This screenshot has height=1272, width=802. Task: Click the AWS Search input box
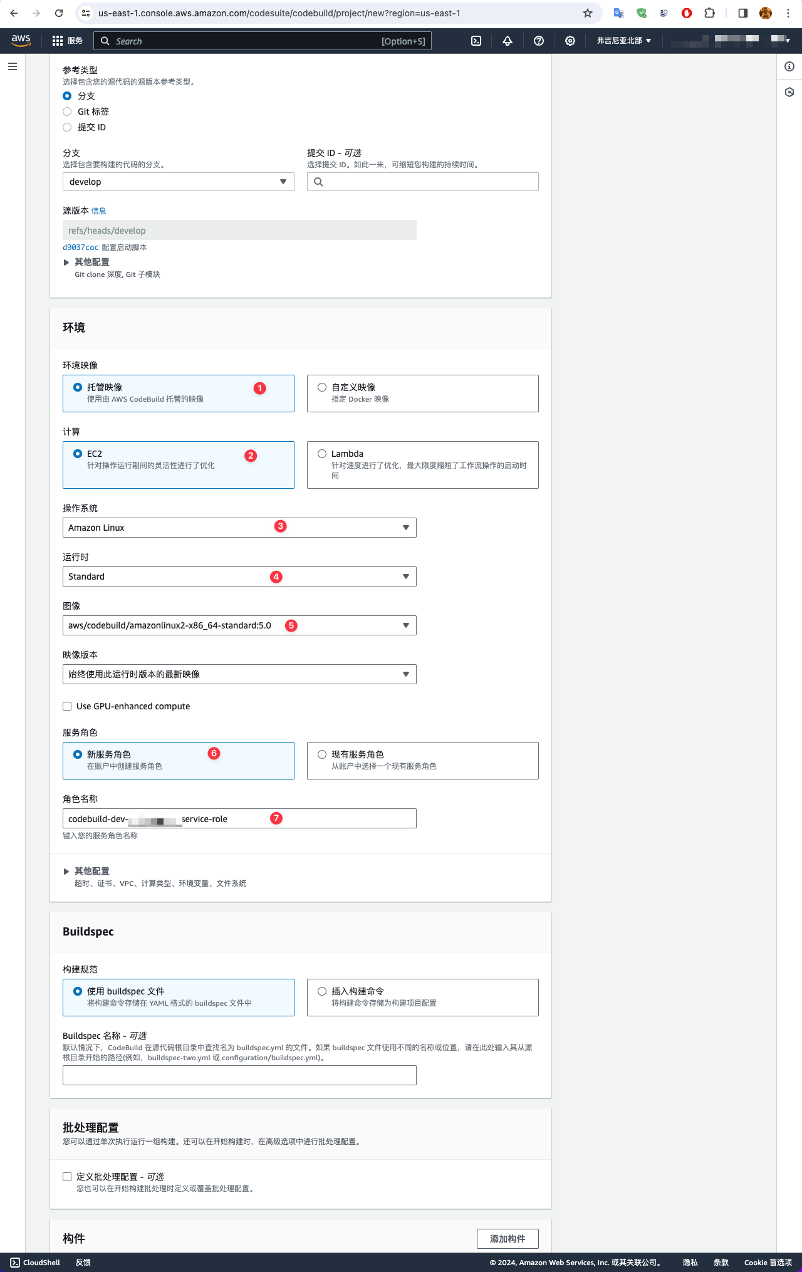263,41
